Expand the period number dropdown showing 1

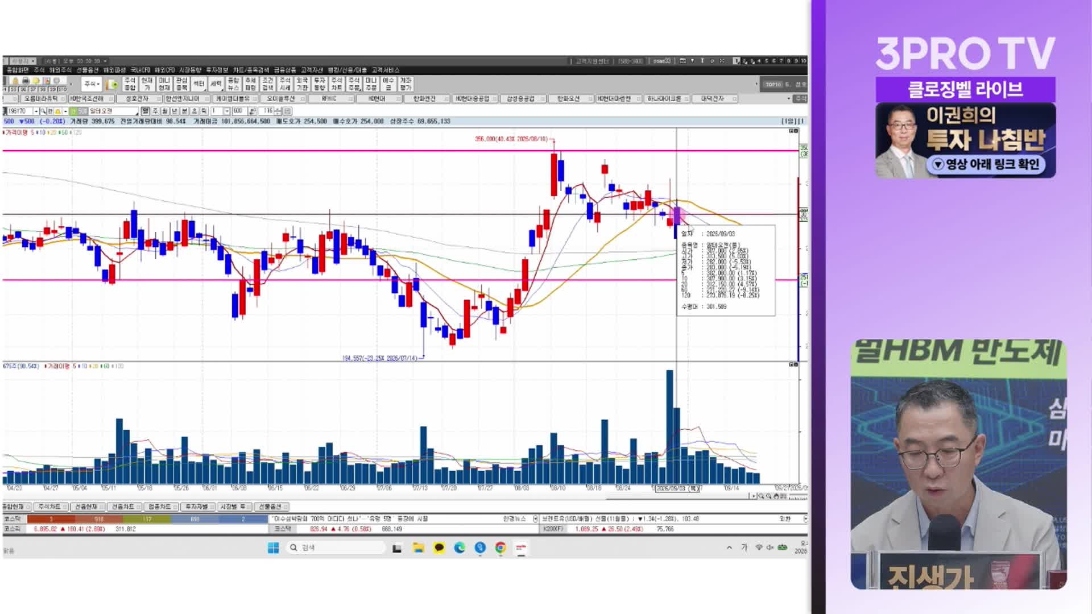226,111
